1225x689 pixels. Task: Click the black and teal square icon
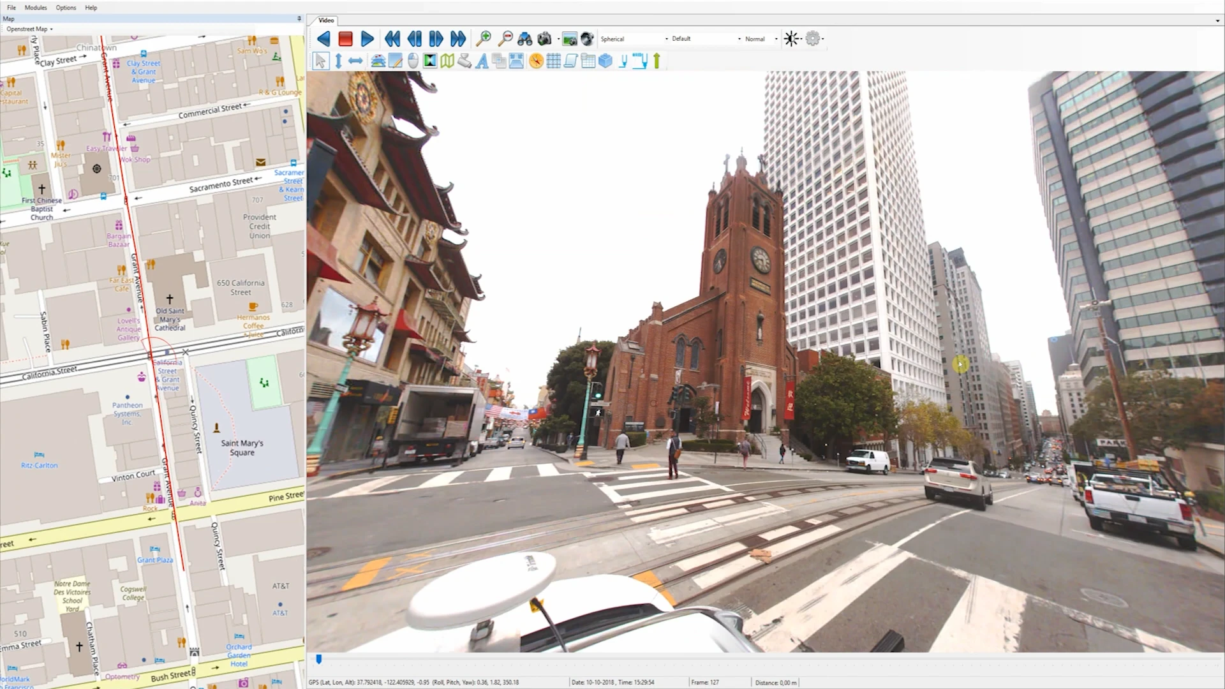tap(430, 61)
